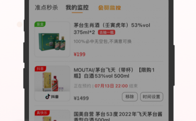Viewport: 196px width, 121px height.
Task: Select the 我的监控 tab
Action: (77, 8)
